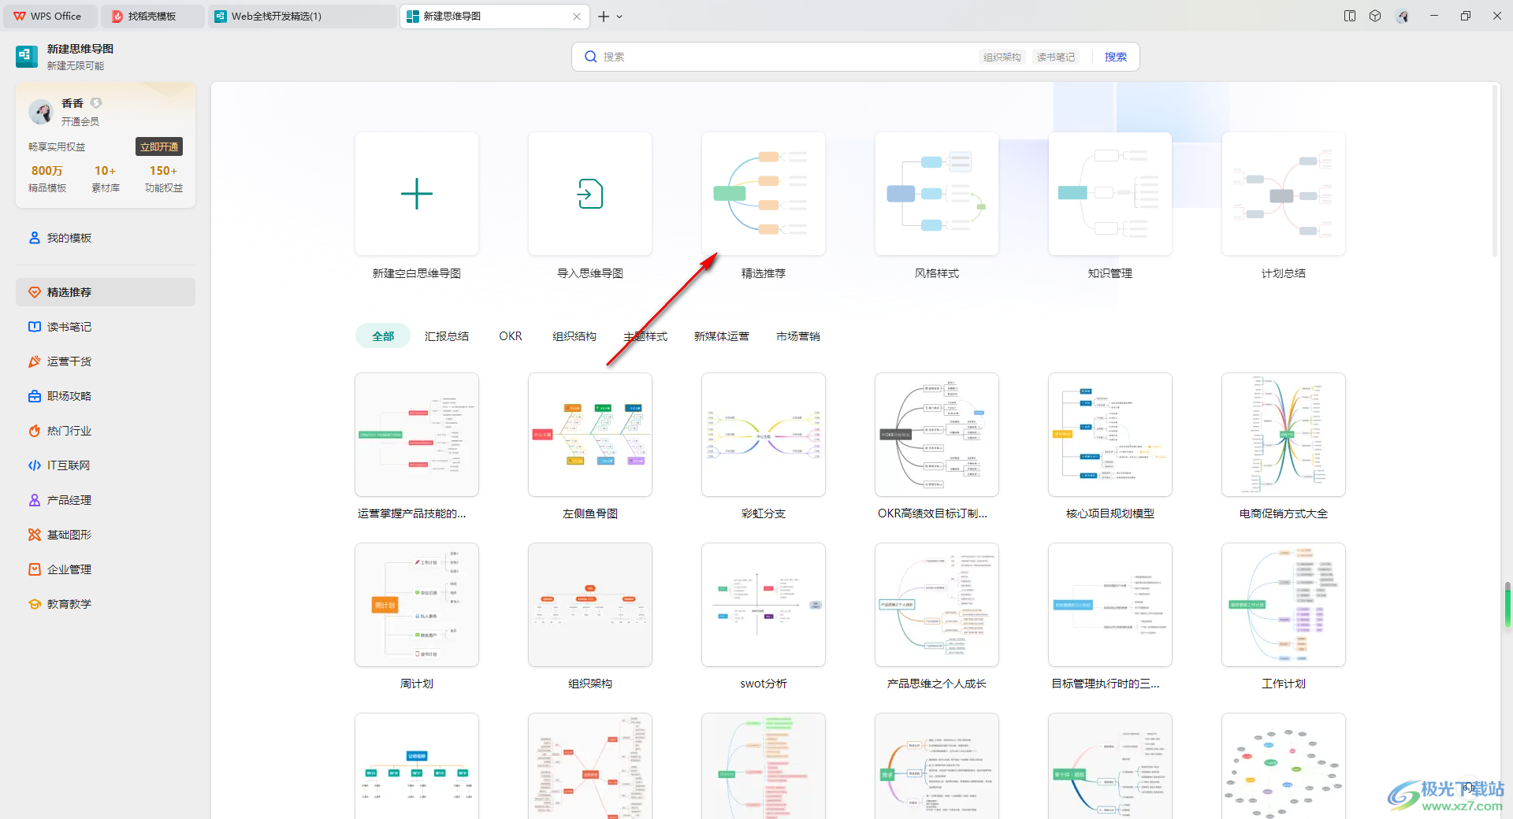Click the membership badge next to 香香
This screenshot has width=1513, height=819.
click(x=96, y=102)
